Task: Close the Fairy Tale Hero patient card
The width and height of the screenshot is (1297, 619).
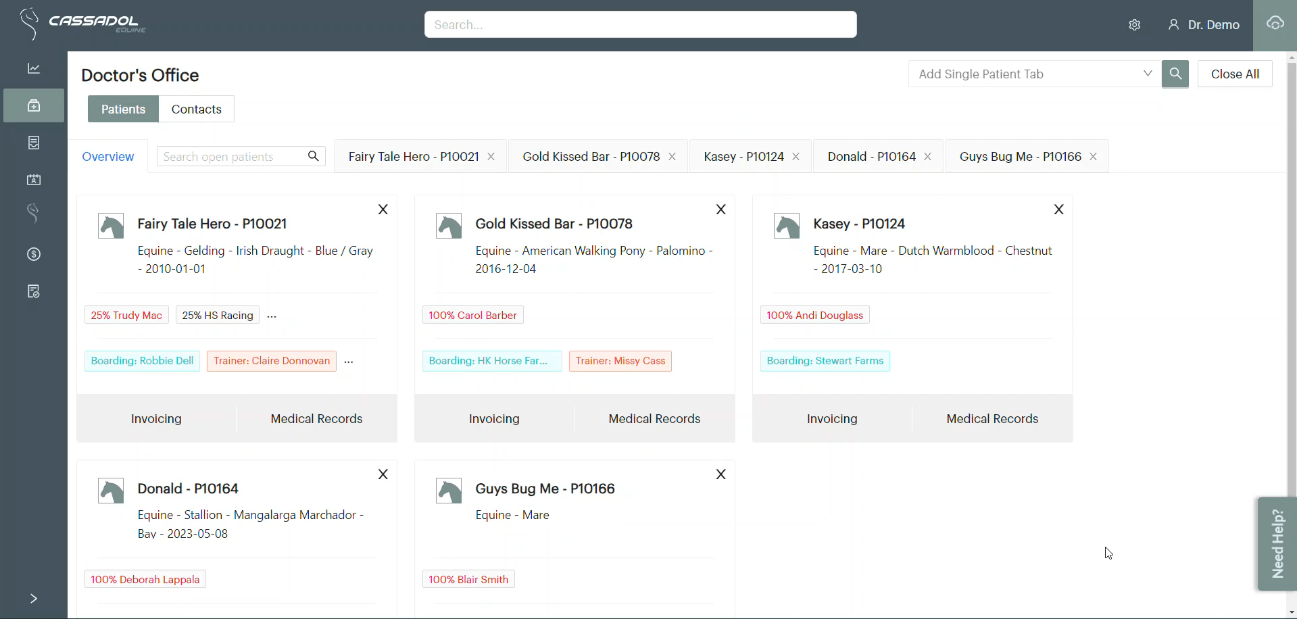Action: point(383,209)
